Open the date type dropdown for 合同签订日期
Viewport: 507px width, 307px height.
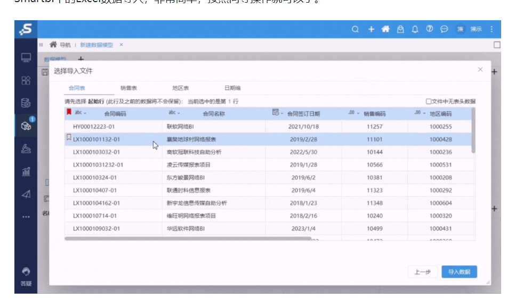pos(277,113)
